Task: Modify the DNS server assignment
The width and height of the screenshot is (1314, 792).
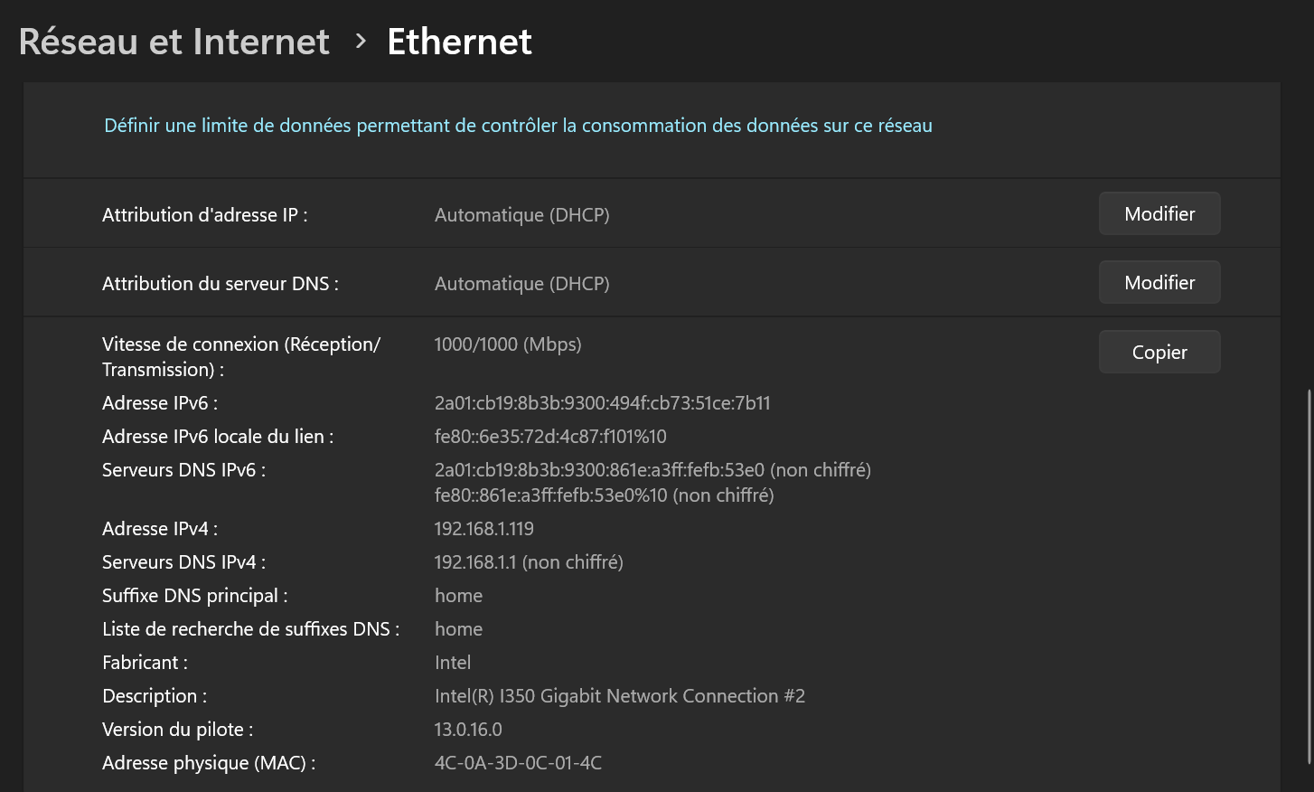Action: tap(1159, 283)
